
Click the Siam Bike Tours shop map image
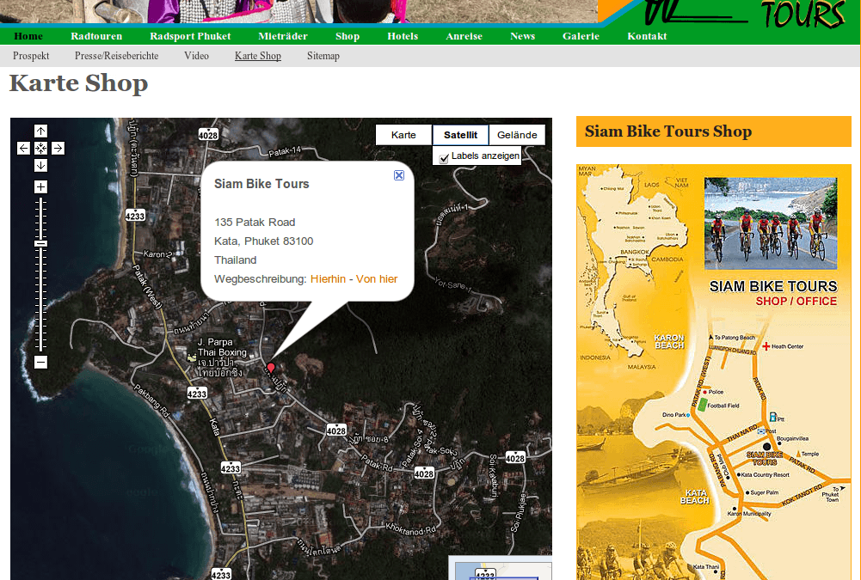point(714,372)
